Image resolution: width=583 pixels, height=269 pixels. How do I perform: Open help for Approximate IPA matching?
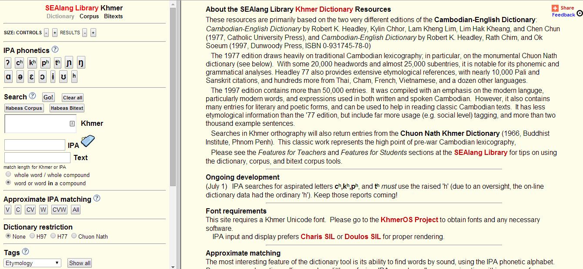point(97,198)
